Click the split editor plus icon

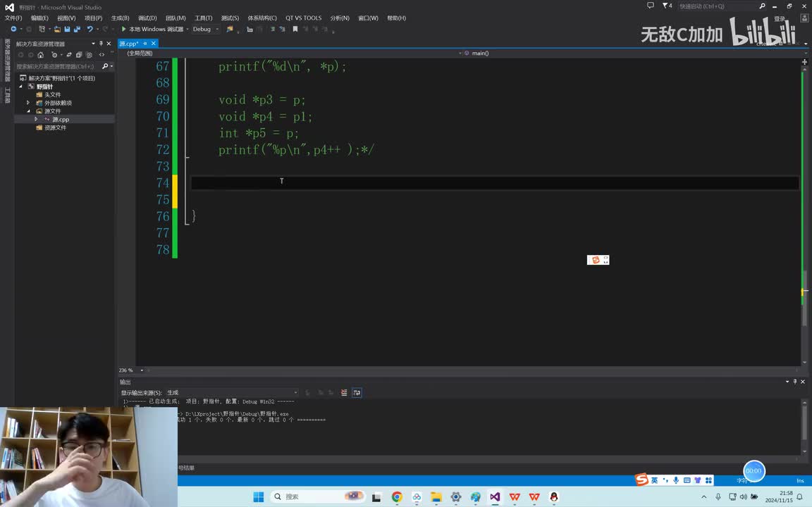click(x=804, y=62)
